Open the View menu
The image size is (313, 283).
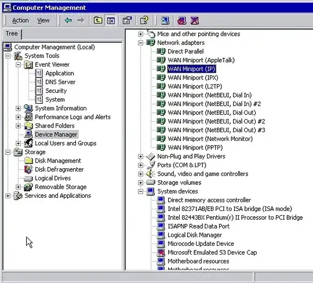[x=43, y=20]
